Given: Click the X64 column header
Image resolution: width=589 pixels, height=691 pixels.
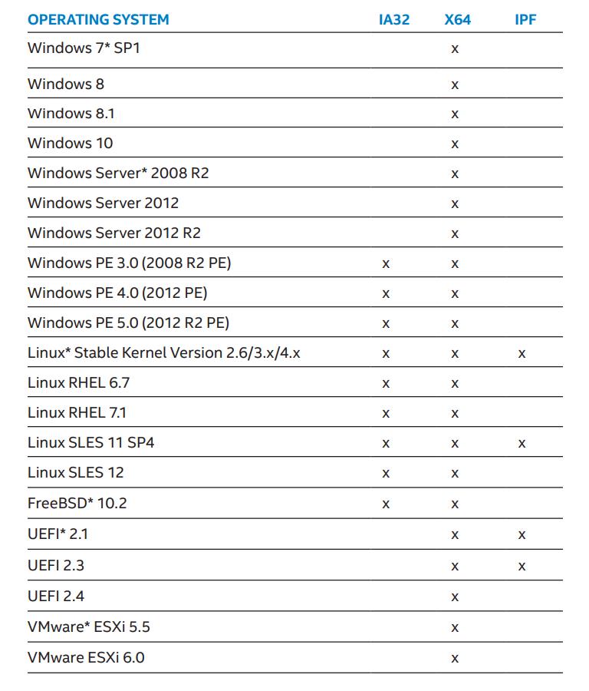Looking at the screenshot, I should click(x=457, y=19).
